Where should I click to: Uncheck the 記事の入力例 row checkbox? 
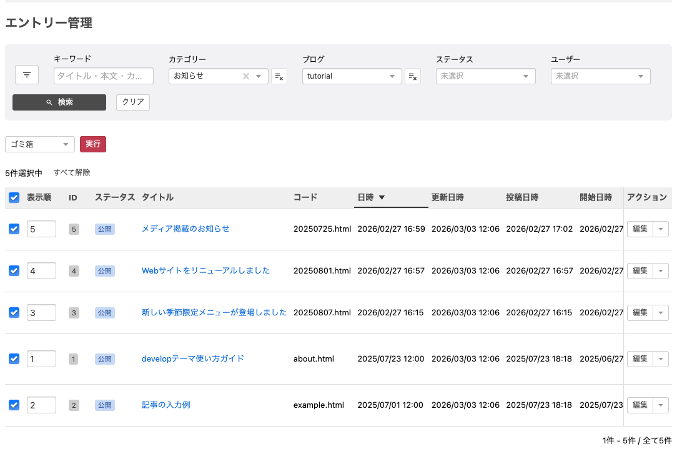coord(14,405)
